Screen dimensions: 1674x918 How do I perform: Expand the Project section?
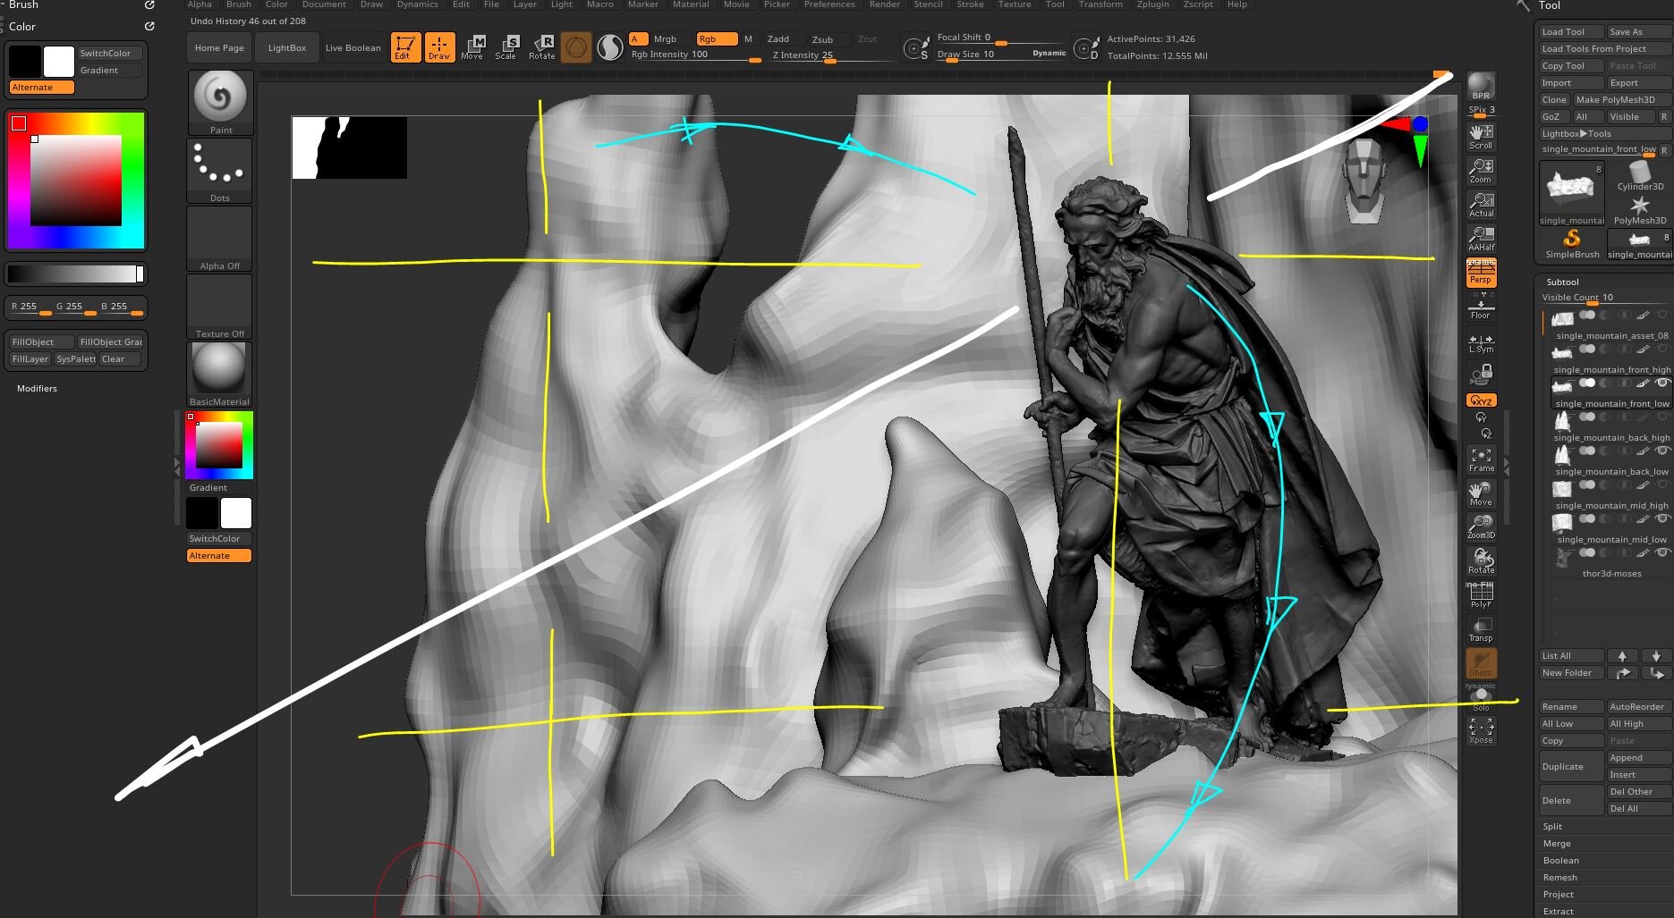point(1558,895)
